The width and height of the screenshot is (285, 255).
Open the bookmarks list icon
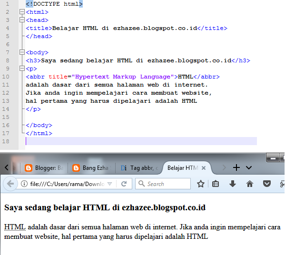[216, 184]
